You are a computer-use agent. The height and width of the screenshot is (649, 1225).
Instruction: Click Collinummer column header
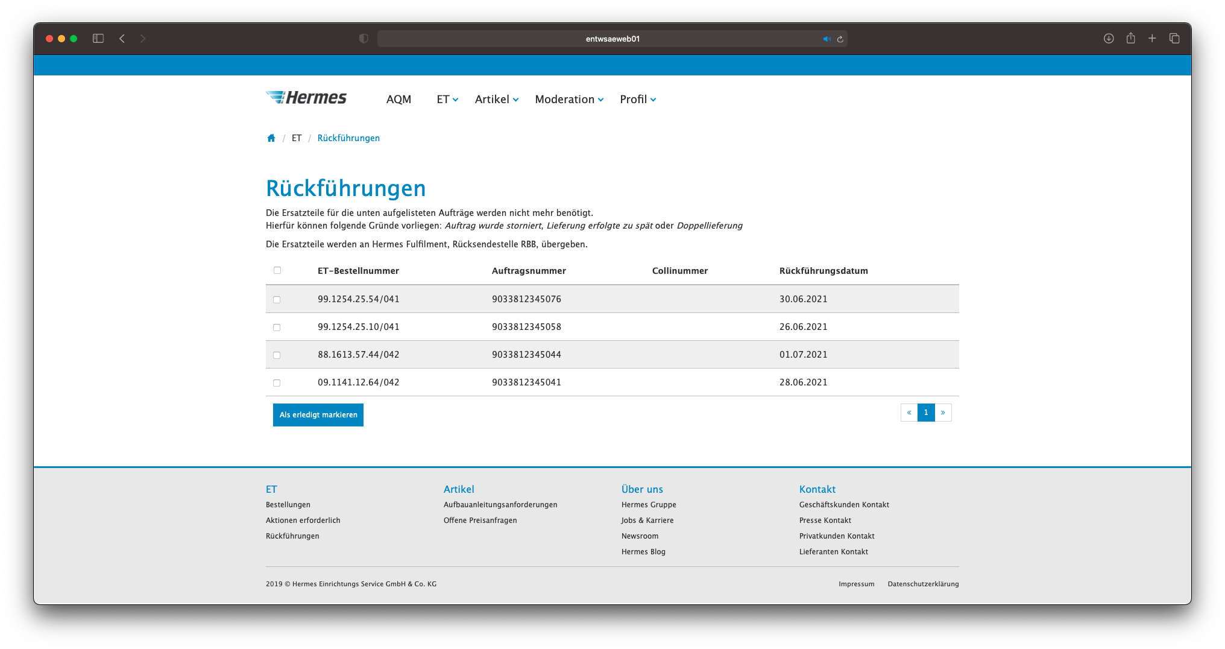(680, 271)
